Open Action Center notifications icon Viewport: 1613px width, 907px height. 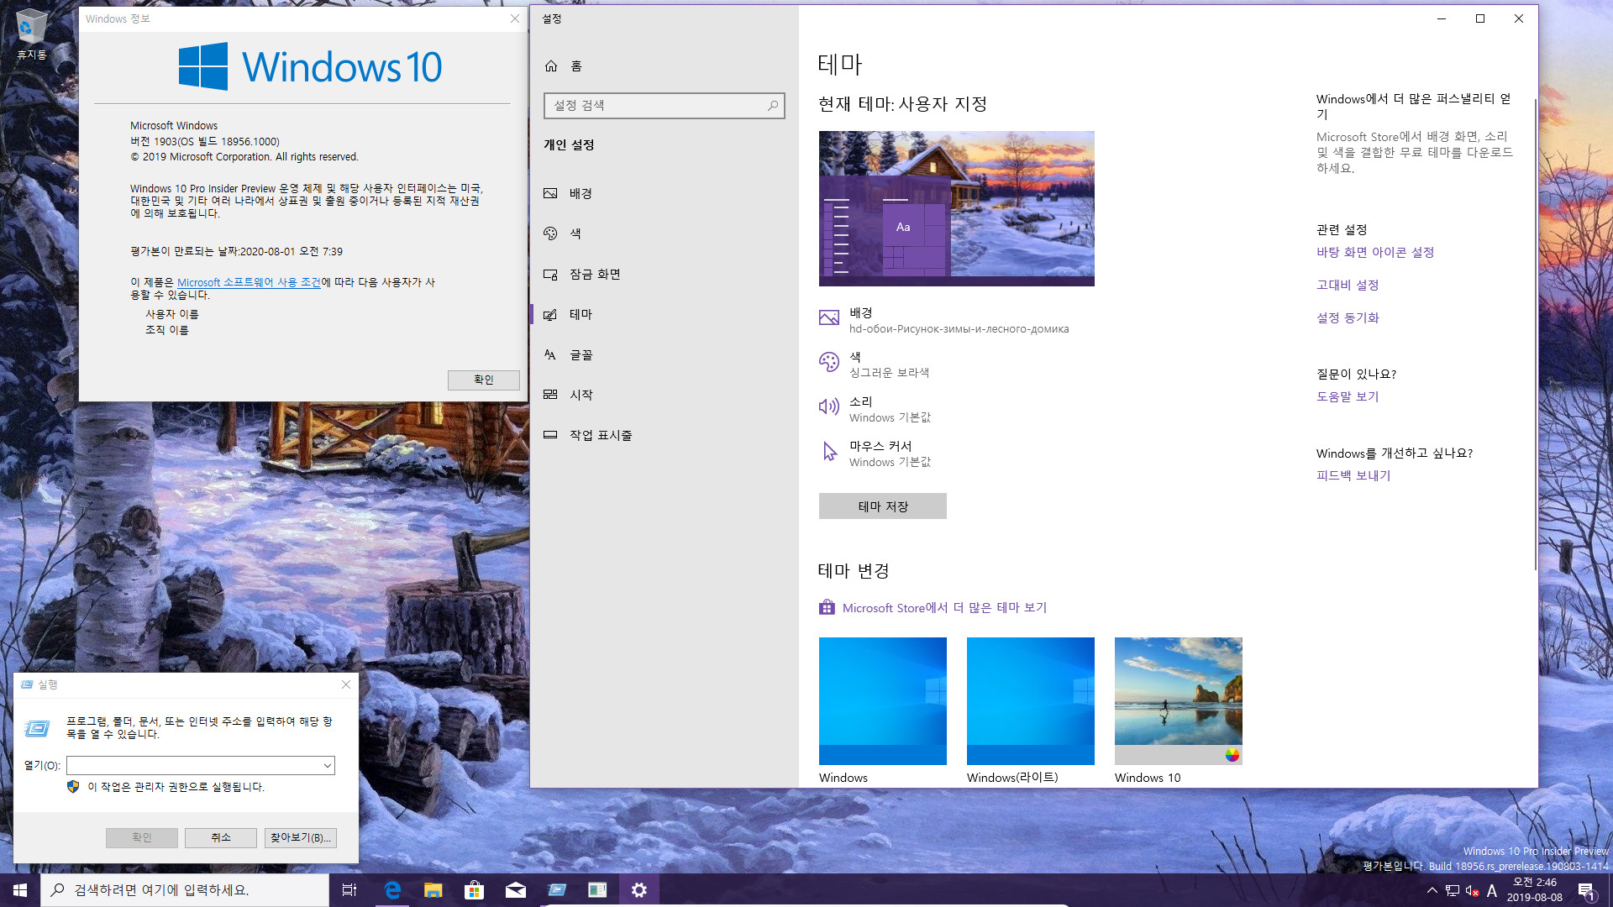click(x=1586, y=890)
